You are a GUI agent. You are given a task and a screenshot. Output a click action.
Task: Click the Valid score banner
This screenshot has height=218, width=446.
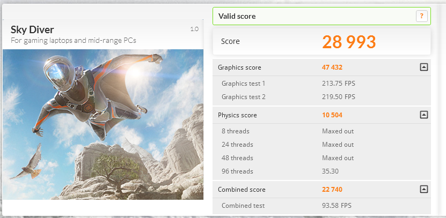coord(321,16)
